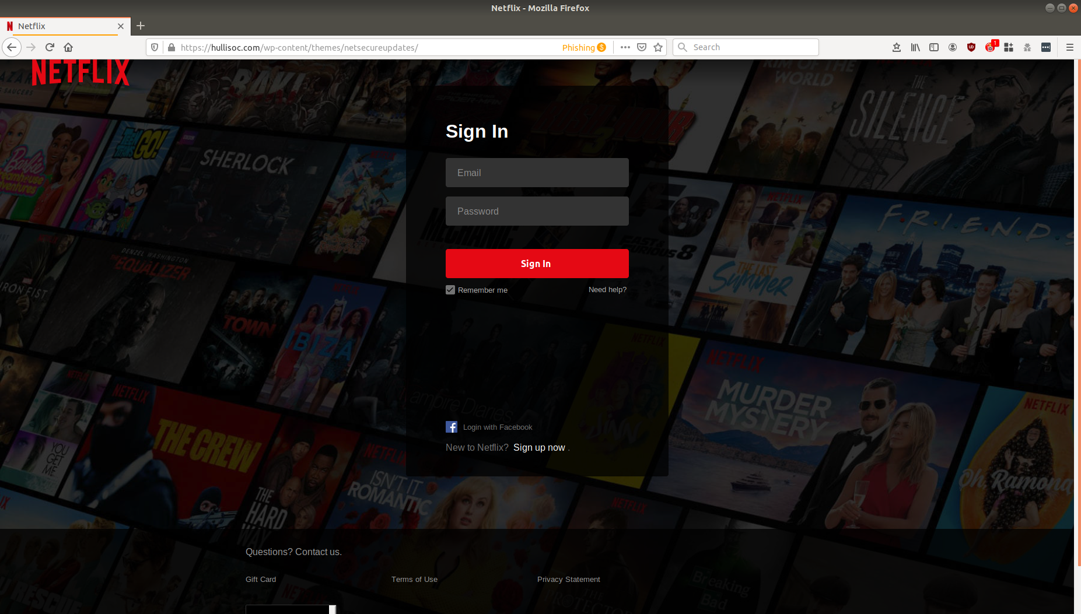Open the dark three-dots extension icon
Screen dimensions: 1081x614
1046,47
